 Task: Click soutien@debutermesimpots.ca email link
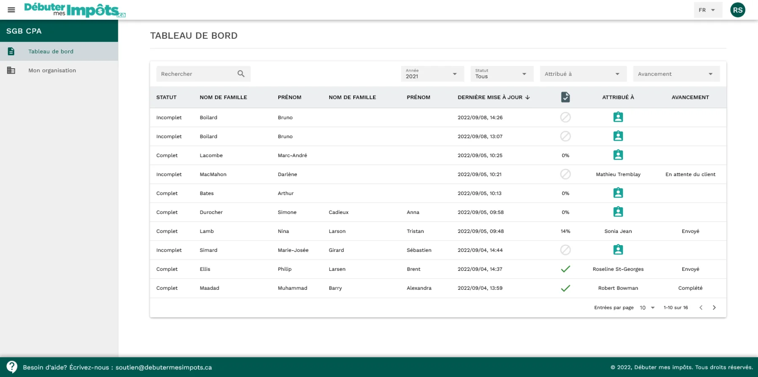pyautogui.click(x=164, y=367)
